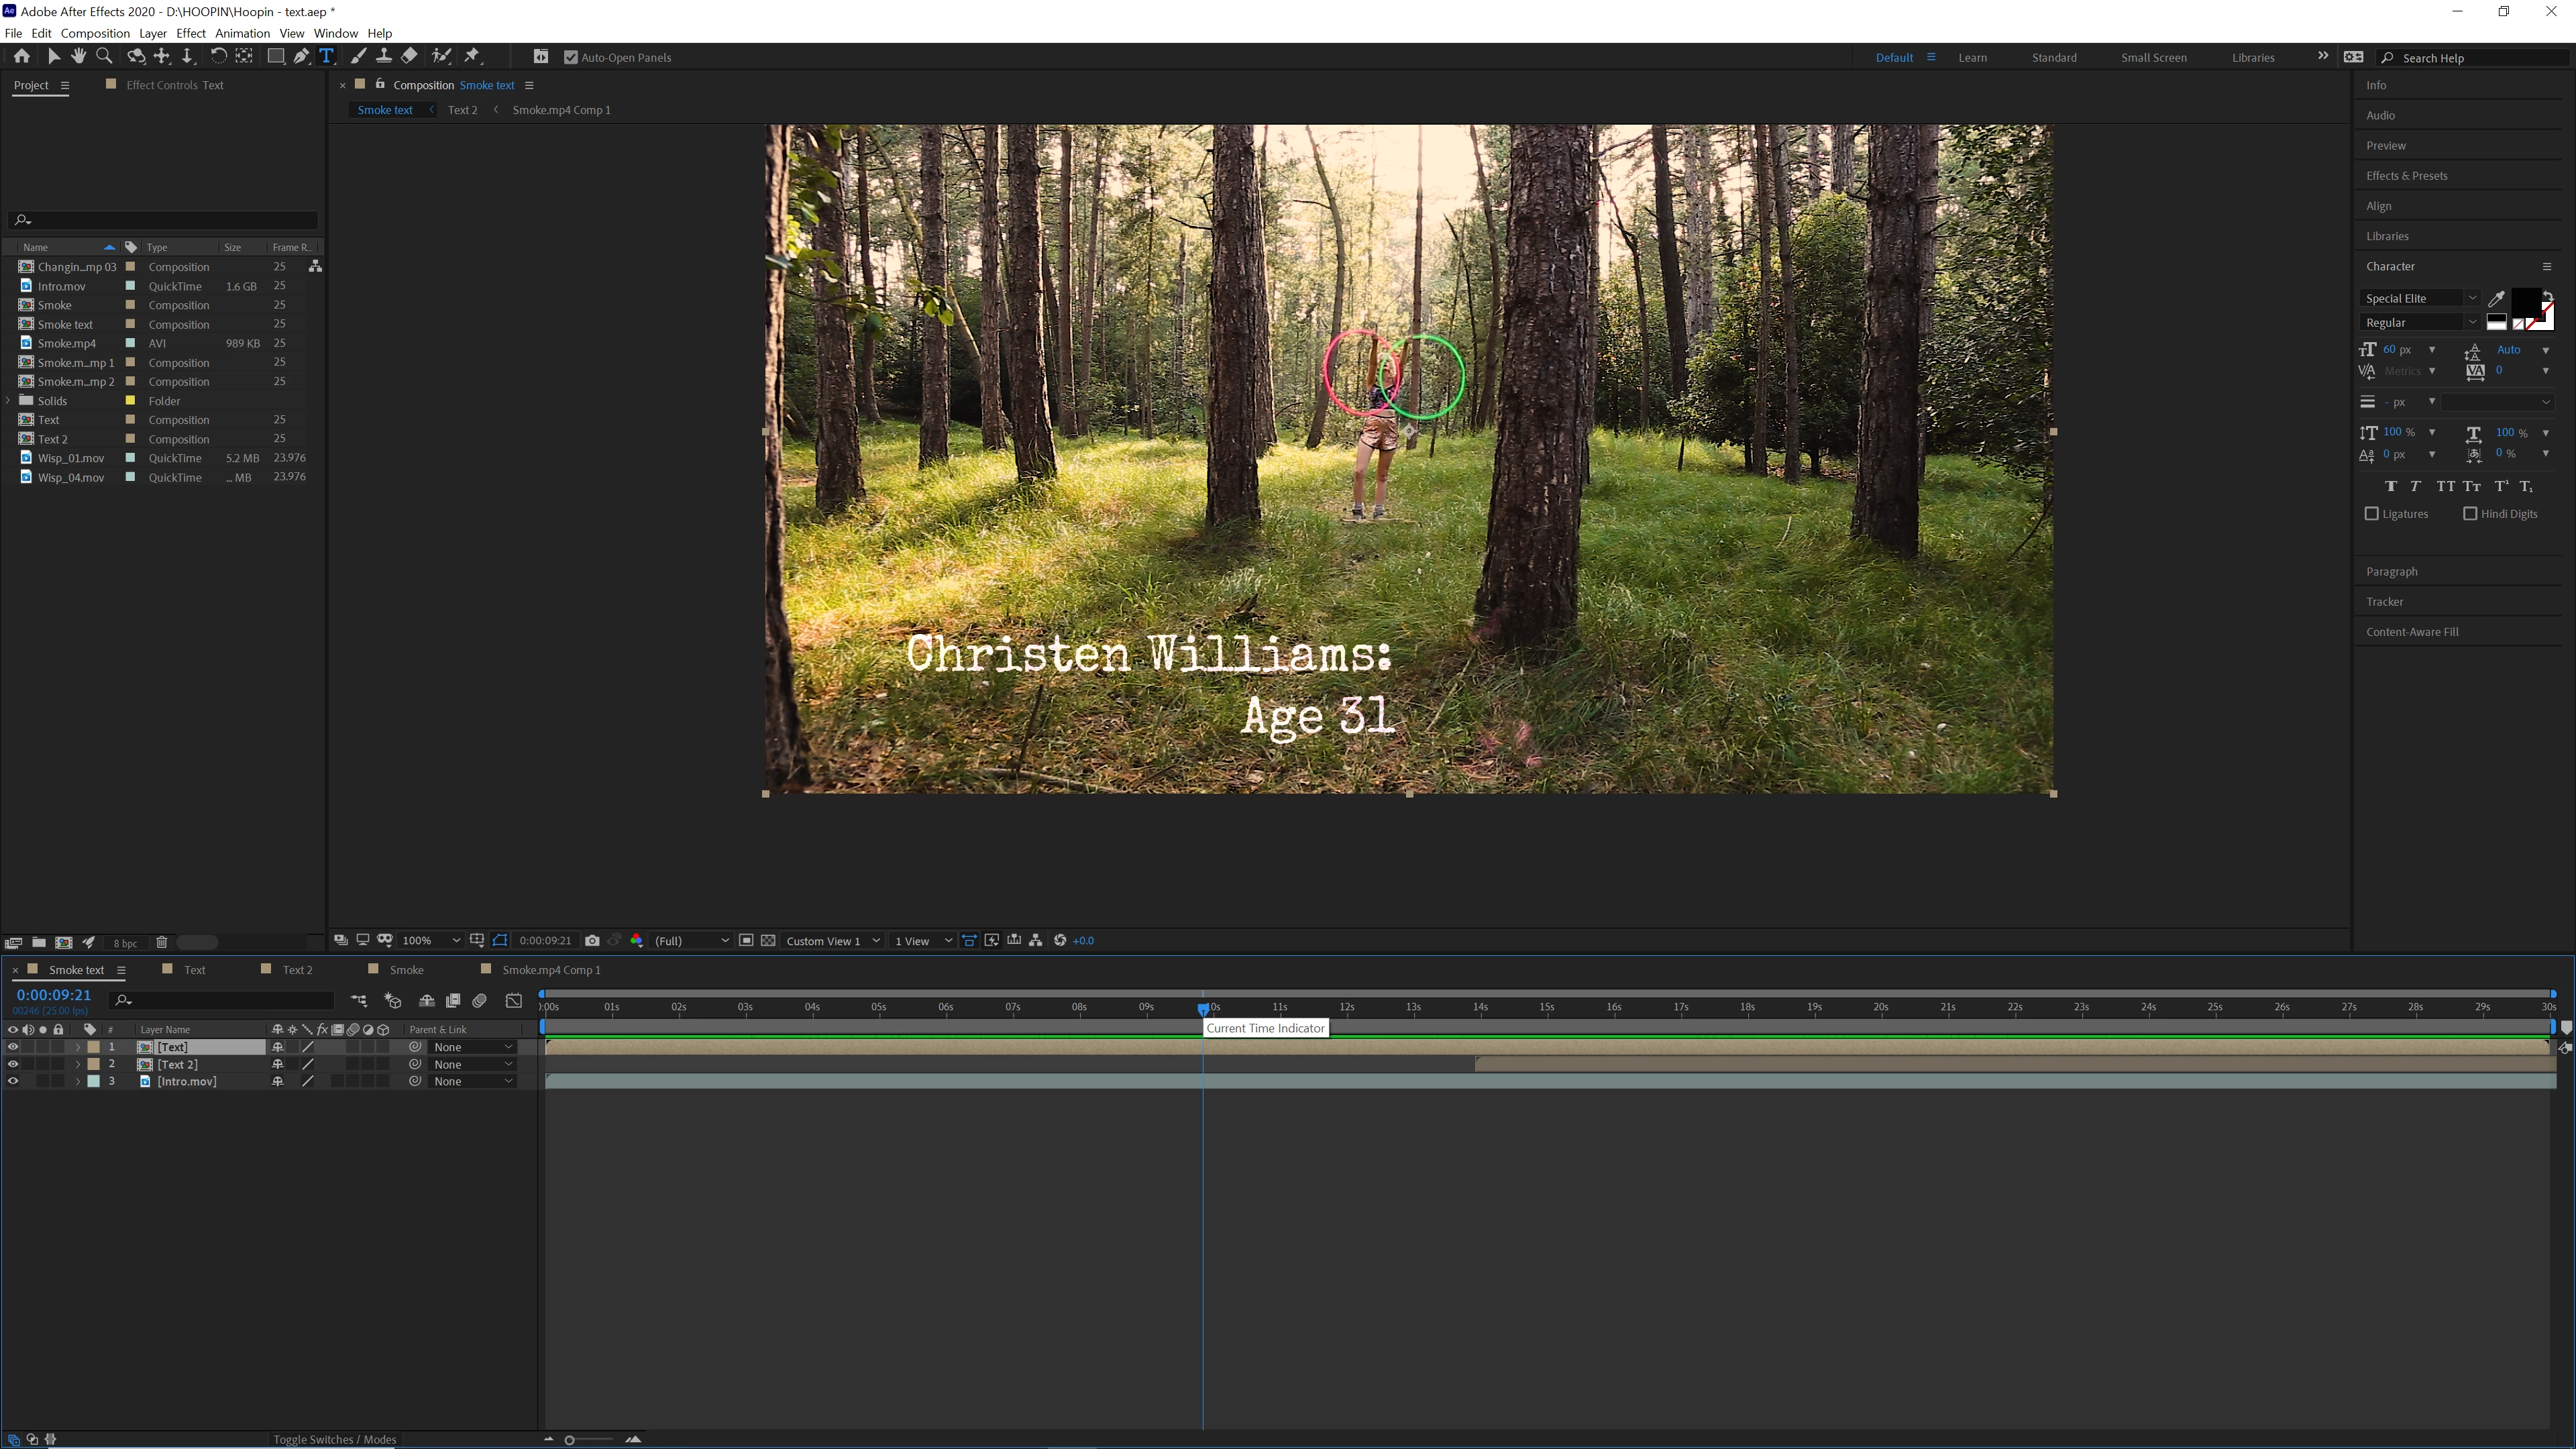Click the eyedropper in Character panel
2576x1449 pixels.
[x=2496, y=298]
